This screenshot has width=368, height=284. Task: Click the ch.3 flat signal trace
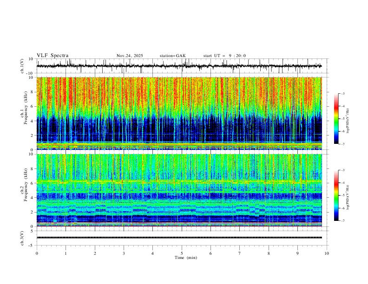click(179, 238)
